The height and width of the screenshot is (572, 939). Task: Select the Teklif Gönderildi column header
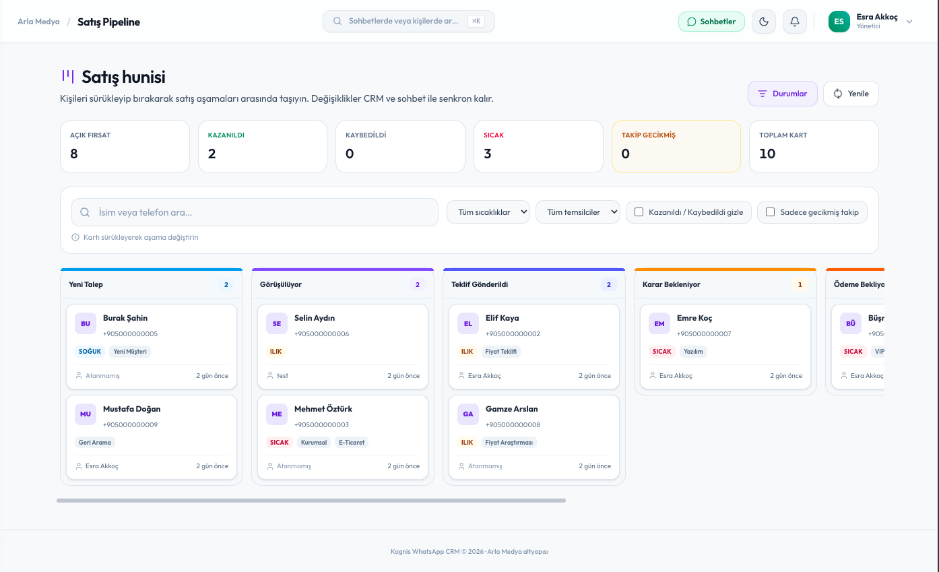tap(534, 284)
